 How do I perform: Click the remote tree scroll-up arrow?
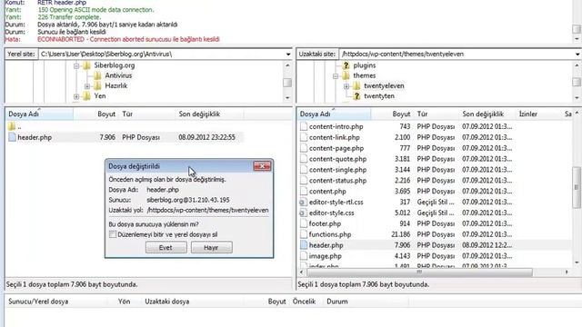(577, 65)
